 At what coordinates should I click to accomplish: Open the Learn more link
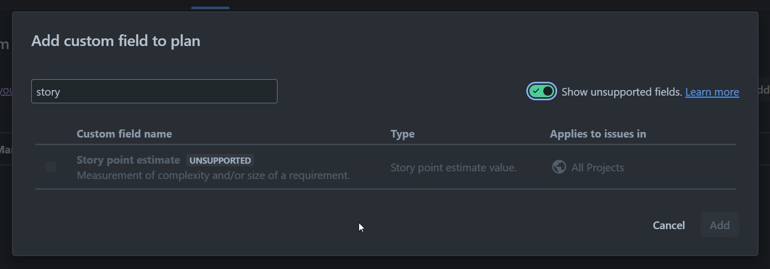pos(712,92)
